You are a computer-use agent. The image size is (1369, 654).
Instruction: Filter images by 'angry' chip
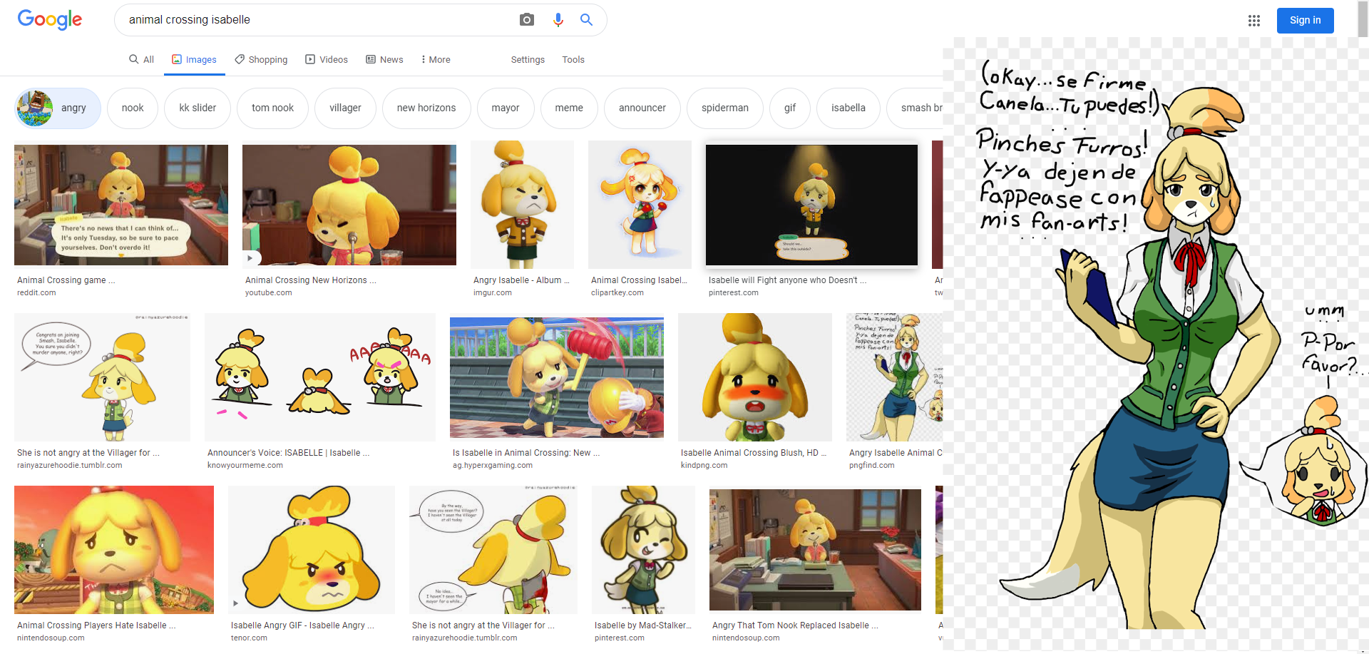pos(58,108)
